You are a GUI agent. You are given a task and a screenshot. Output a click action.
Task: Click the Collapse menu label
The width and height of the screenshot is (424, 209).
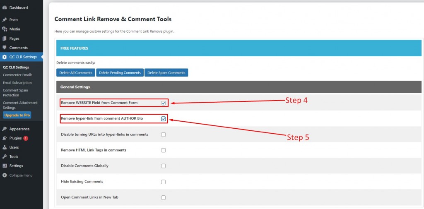click(x=21, y=175)
